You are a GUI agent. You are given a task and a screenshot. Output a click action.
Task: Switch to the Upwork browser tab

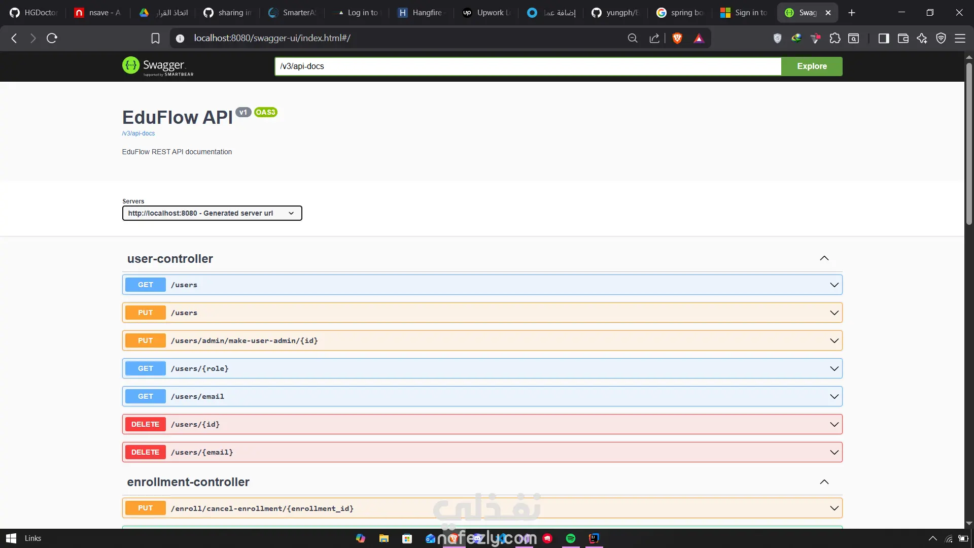tap(486, 13)
